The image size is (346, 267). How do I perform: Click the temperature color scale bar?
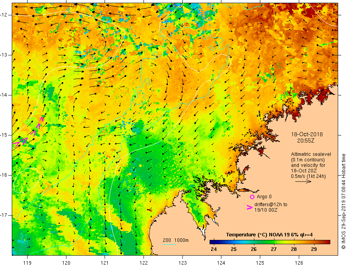270,242
